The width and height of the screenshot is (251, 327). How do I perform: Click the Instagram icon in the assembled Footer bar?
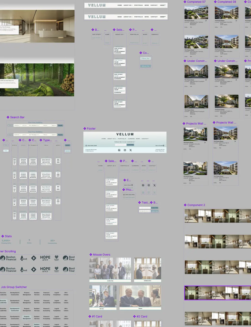(125, 150)
